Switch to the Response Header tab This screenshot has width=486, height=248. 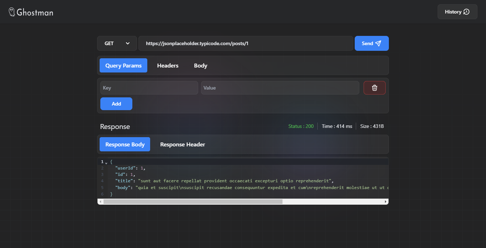coord(183,144)
